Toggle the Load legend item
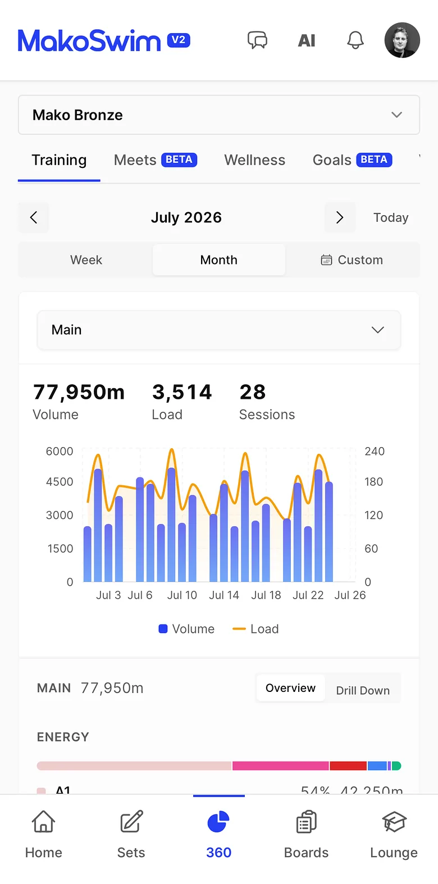The width and height of the screenshot is (438, 884). tap(255, 629)
